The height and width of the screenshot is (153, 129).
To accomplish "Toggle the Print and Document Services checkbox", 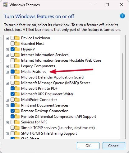I will pyautogui.click(x=12, y=105).
